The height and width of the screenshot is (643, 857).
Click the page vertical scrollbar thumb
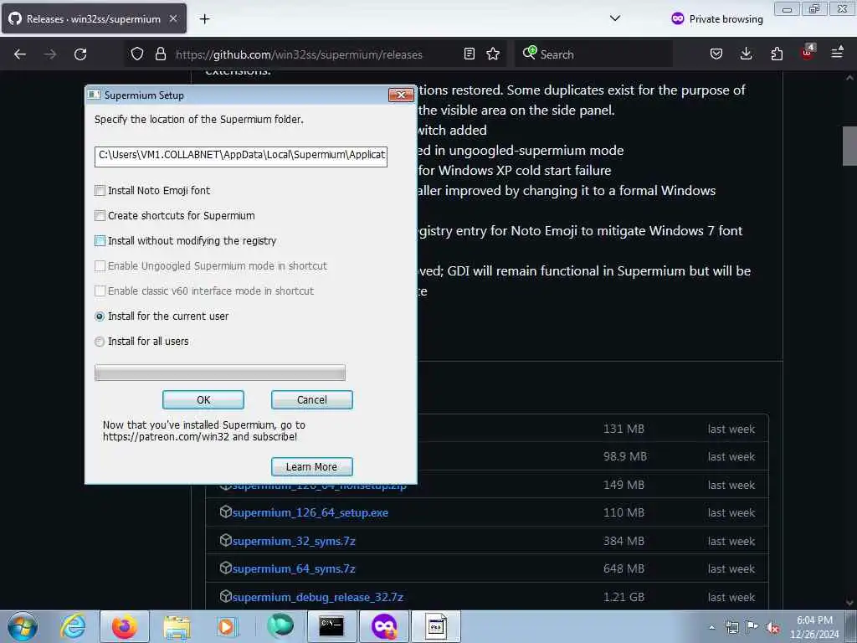tap(849, 146)
